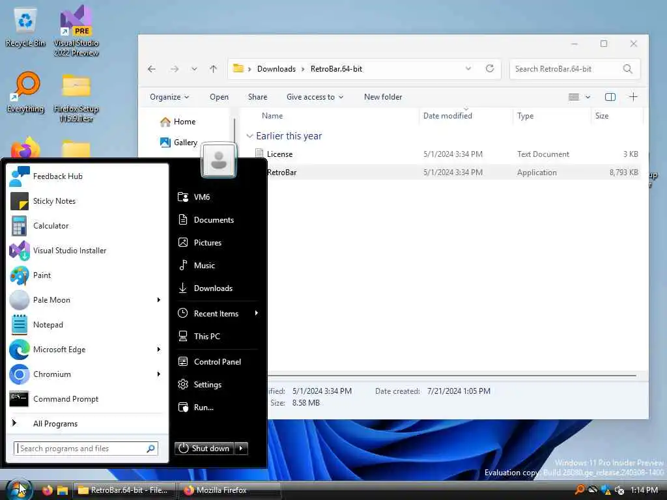This screenshot has height=500, width=667.
Task: Switch to Mozilla Firefox taskbar button
Action: [229, 490]
